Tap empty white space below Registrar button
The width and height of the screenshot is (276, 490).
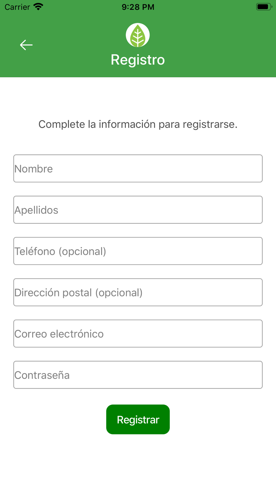pos(138,463)
